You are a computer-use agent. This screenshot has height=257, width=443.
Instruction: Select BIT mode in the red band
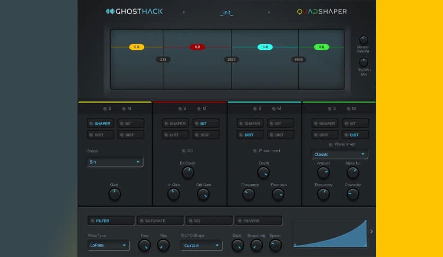click(x=206, y=123)
